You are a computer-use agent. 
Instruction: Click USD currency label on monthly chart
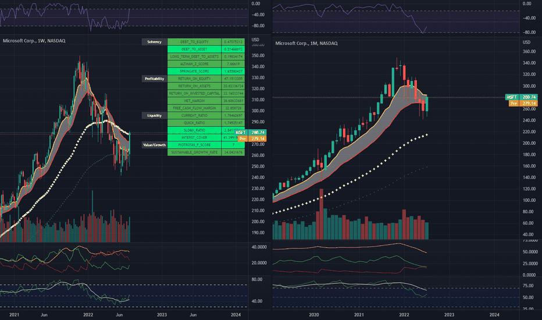pos(526,42)
